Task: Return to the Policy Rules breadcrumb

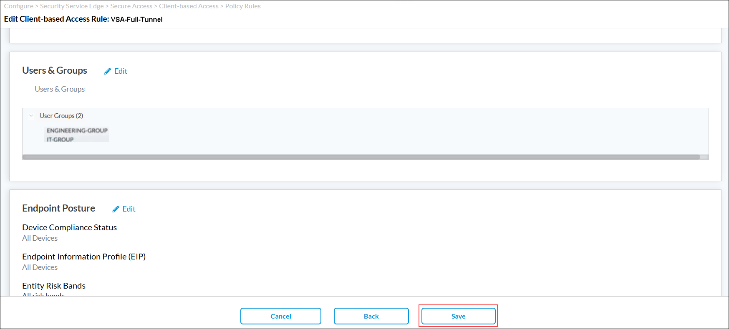Action: (x=243, y=6)
